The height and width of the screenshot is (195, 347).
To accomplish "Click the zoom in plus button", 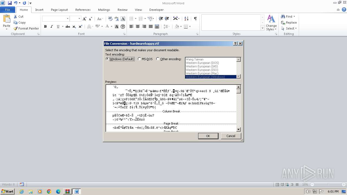I will pos(344,184).
